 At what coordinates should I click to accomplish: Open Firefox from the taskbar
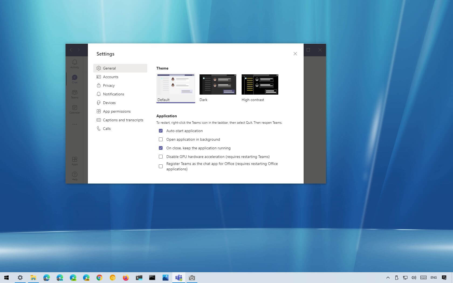pos(126,278)
